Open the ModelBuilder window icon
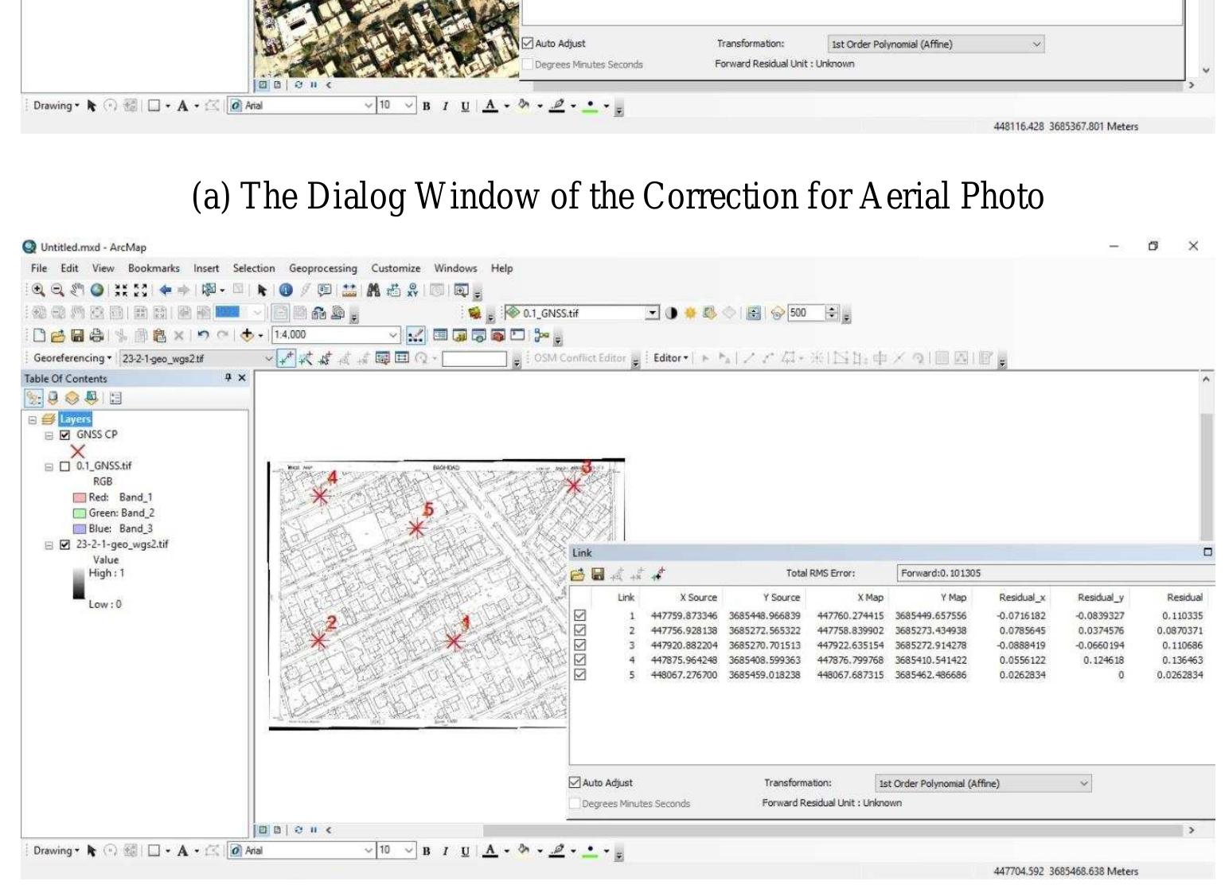Image resolution: width=1225 pixels, height=885 pixels. (x=541, y=336)
